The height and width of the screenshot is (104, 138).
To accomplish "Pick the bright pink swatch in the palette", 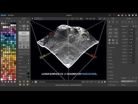I will point(15,29).
